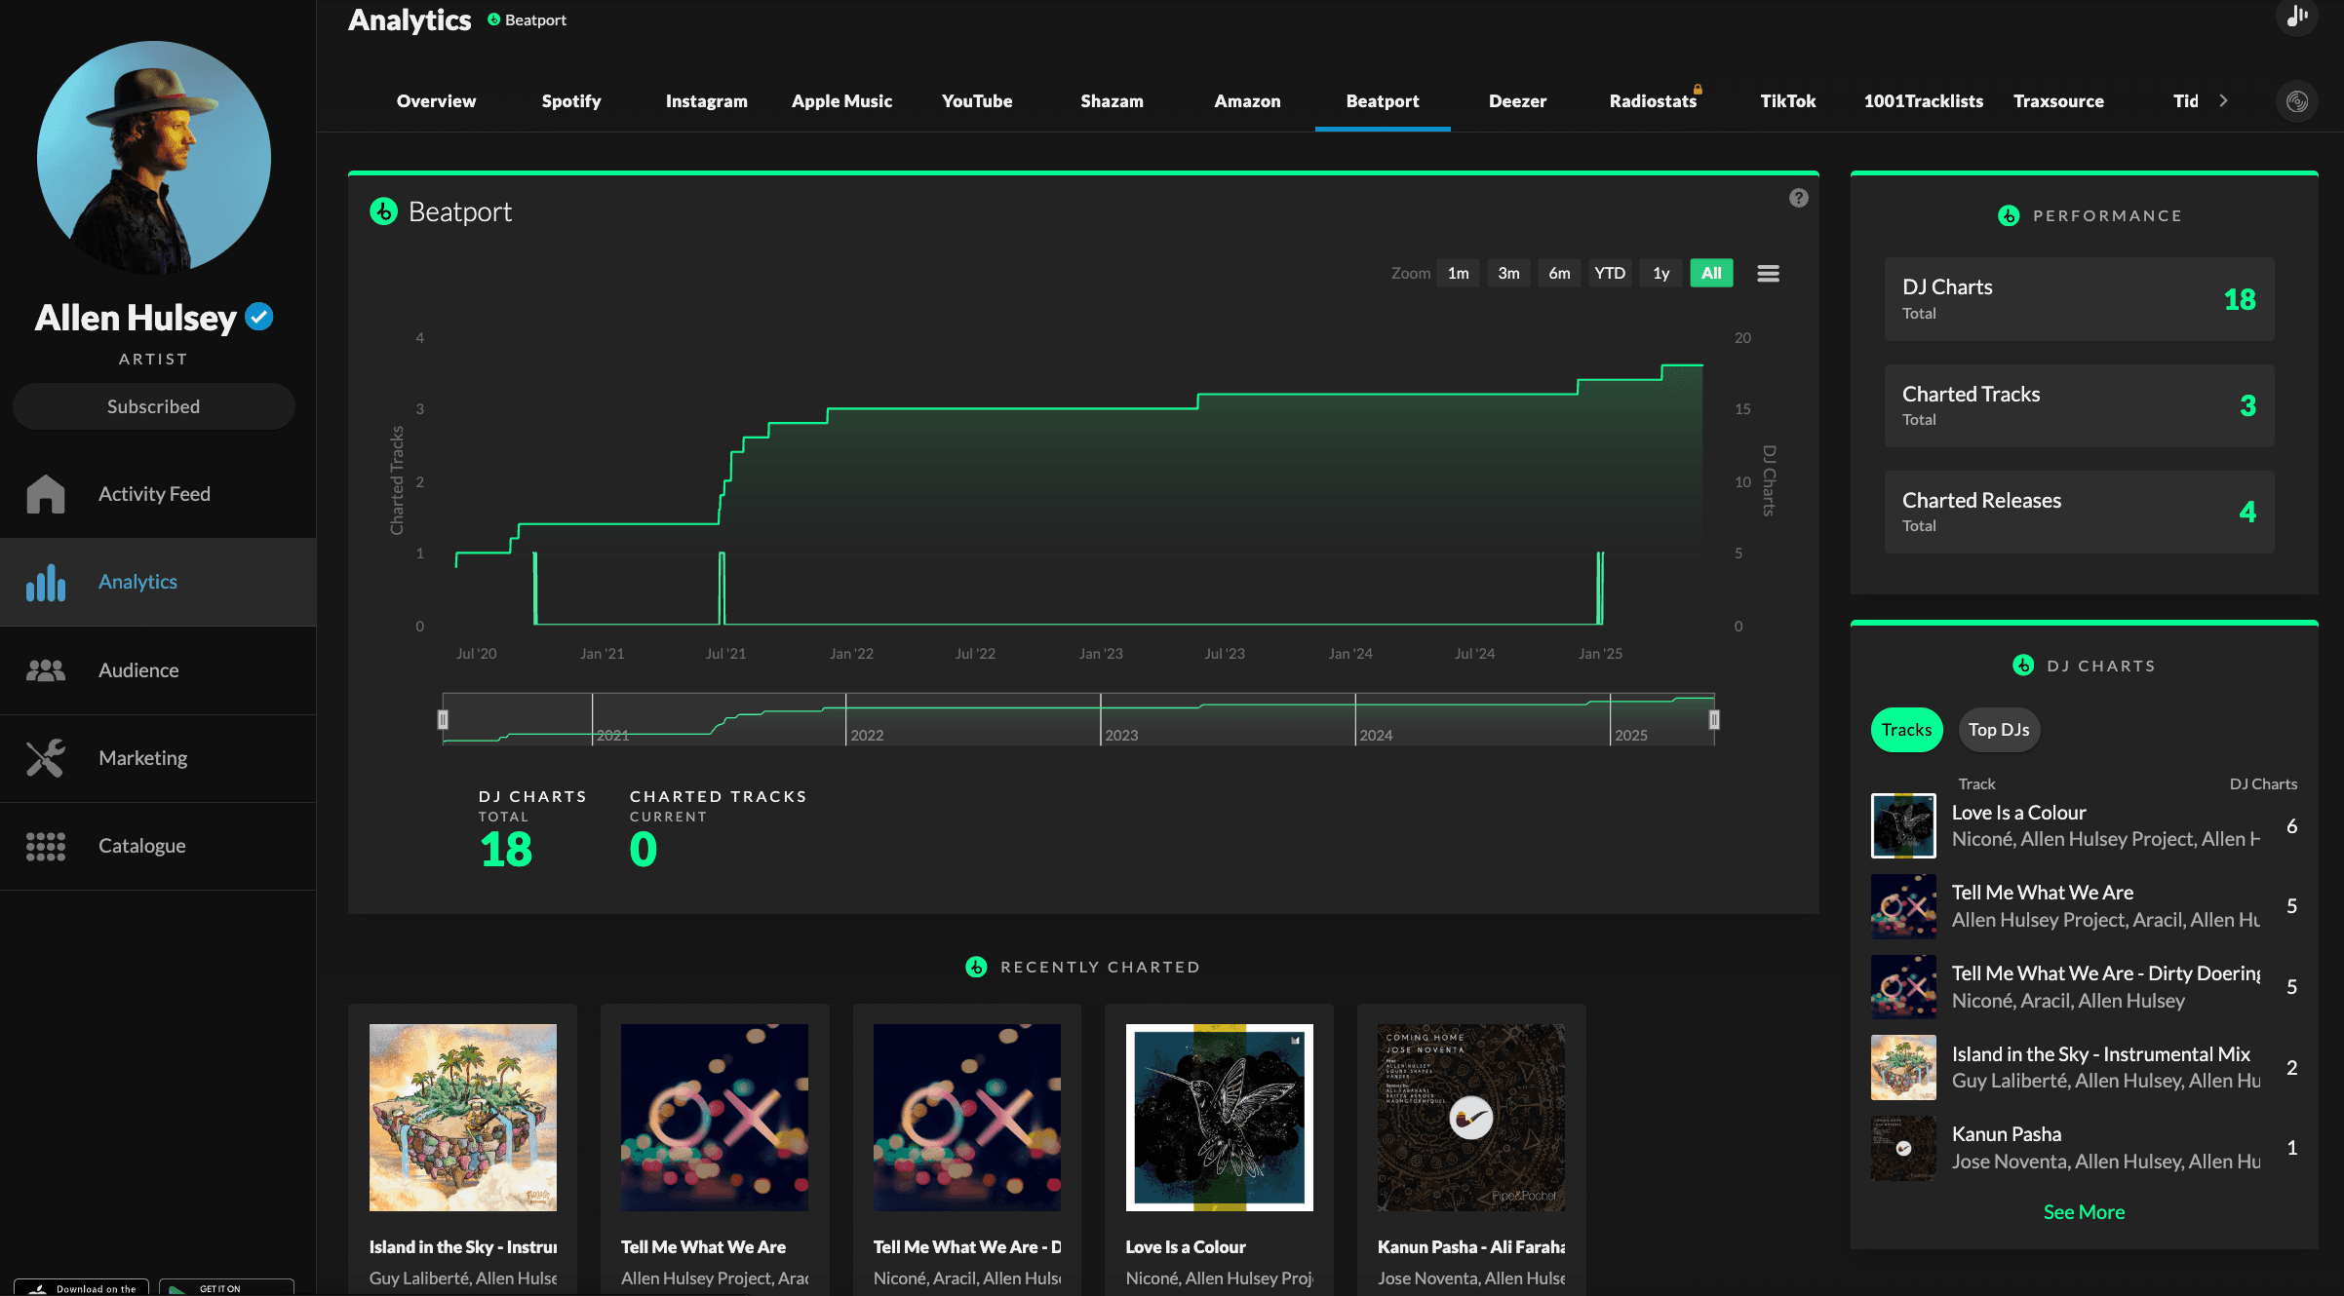The height and width of the screenshot is (1296, 2344).
Task: Select the 6m zoom range on the chart
Action: (x=1558, y=273)
